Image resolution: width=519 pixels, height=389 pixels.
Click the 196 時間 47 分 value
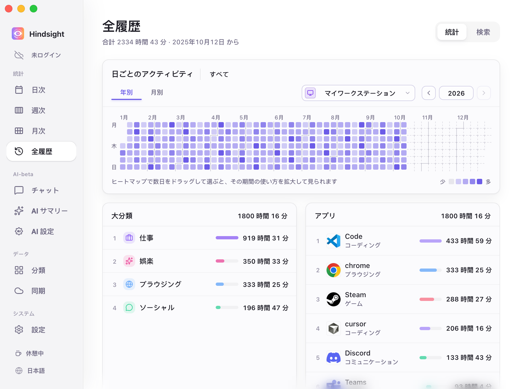[x=266, y=308]
